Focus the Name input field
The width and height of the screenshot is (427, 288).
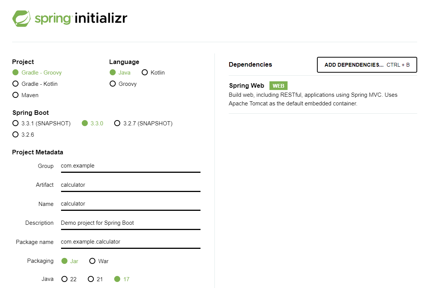point(131,204)
